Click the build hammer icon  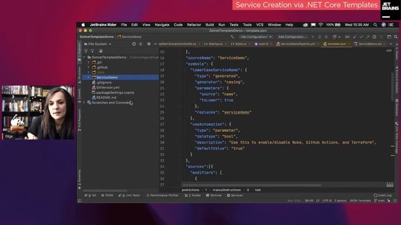pos(232,37)
